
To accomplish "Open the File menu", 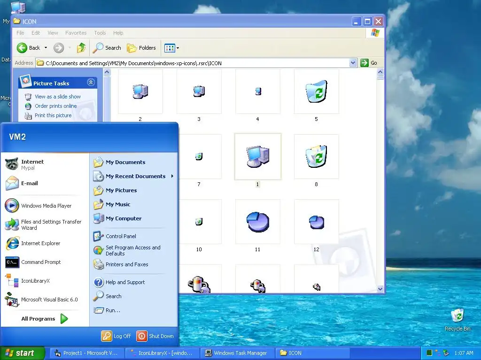I will coord(20,33).
